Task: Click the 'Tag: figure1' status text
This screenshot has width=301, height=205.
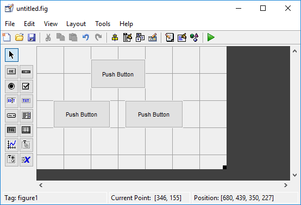Action: tap(21, 198)
